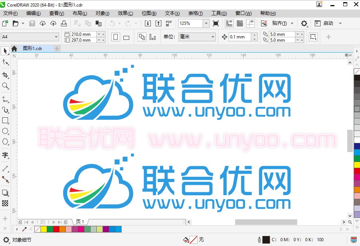Select the Text tool 字
The image size is (360, 246).
(5, 155)
